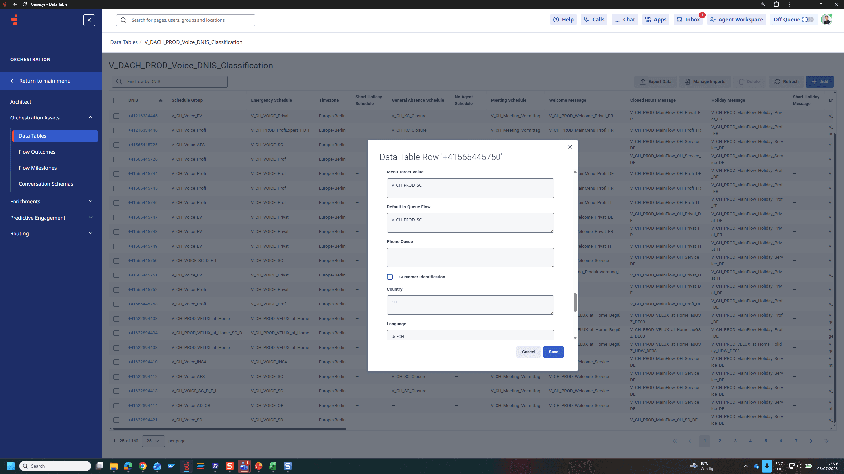This screenshot has width=844, height=474.
Task: Open Flow Outcomes in sidebar
Action: 37,152
